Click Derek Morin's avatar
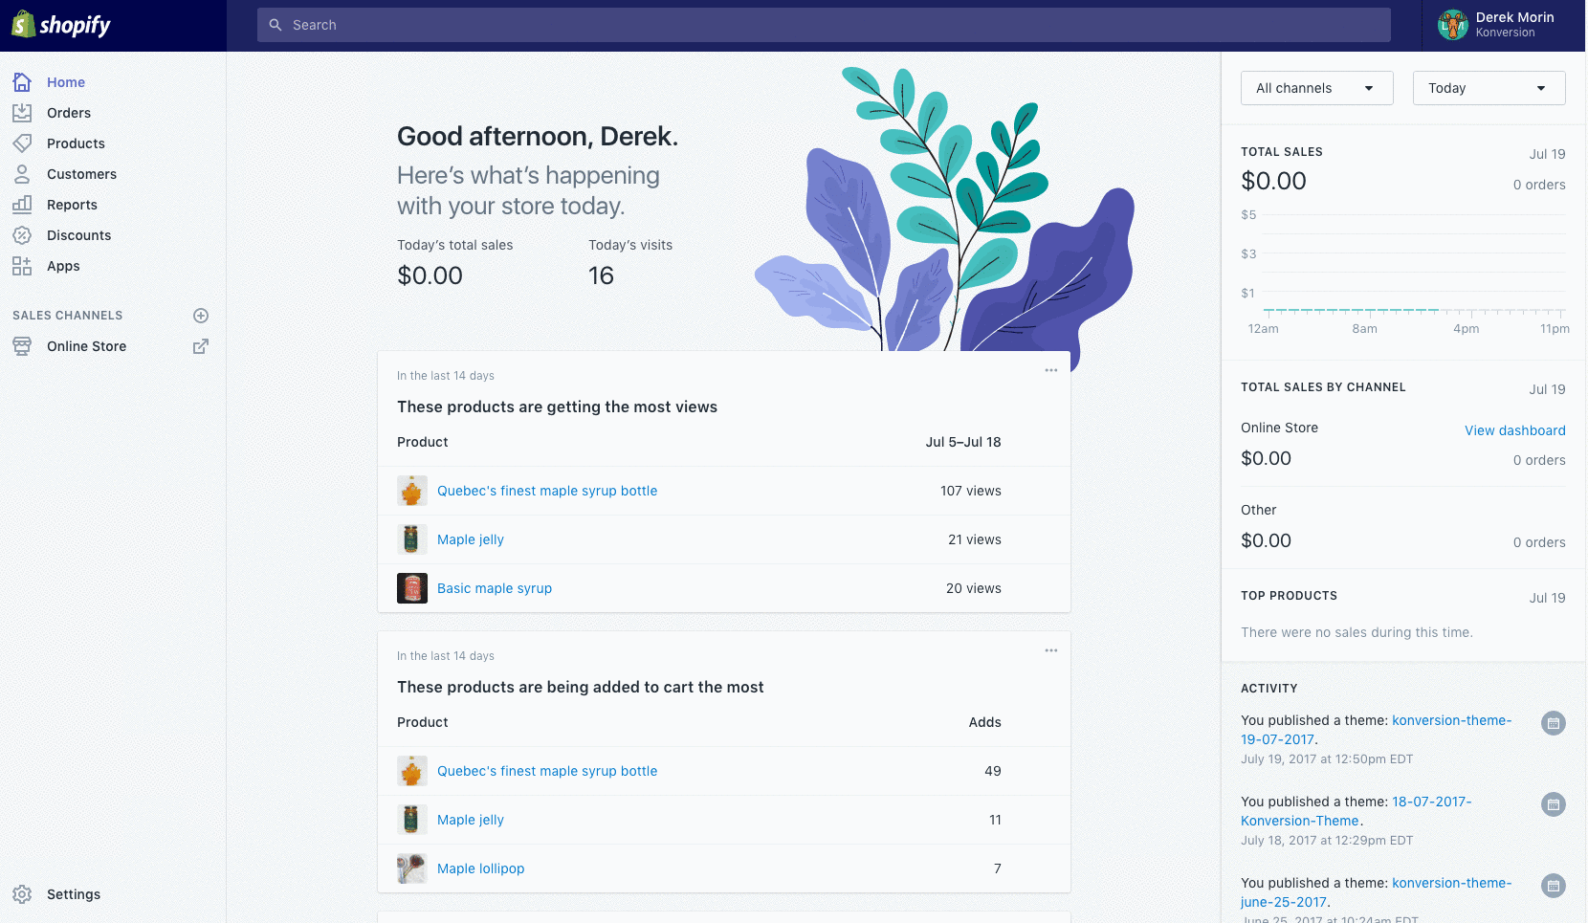The height and width of the screenshot is (923, 1588). [x=1453, y=25]
